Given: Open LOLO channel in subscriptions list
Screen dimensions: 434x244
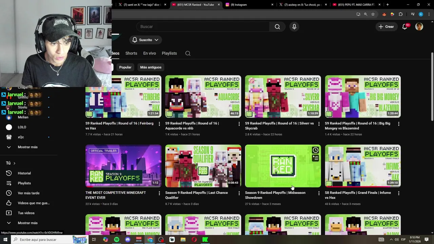Looking at the screenshot, I should (x=22, y=127).
